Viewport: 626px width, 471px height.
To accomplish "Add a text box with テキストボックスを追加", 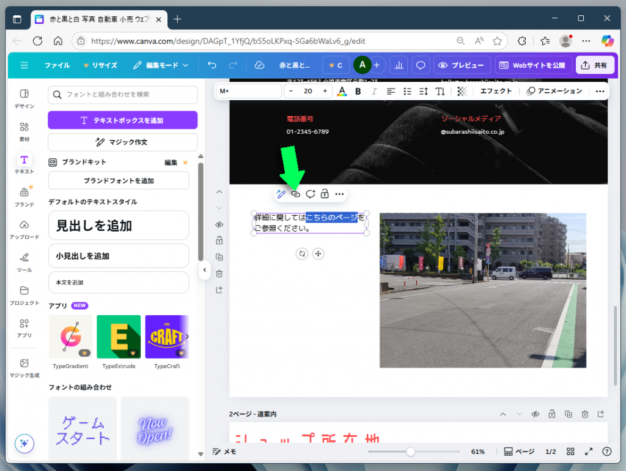I will 122,120.
